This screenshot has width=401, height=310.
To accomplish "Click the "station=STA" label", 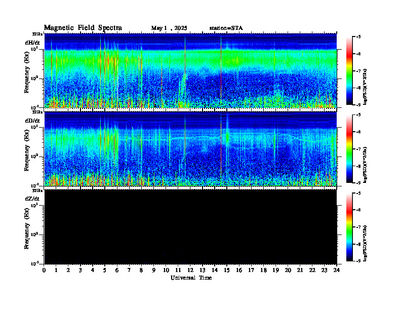I will pyautogui.click(x=226, y=28).
